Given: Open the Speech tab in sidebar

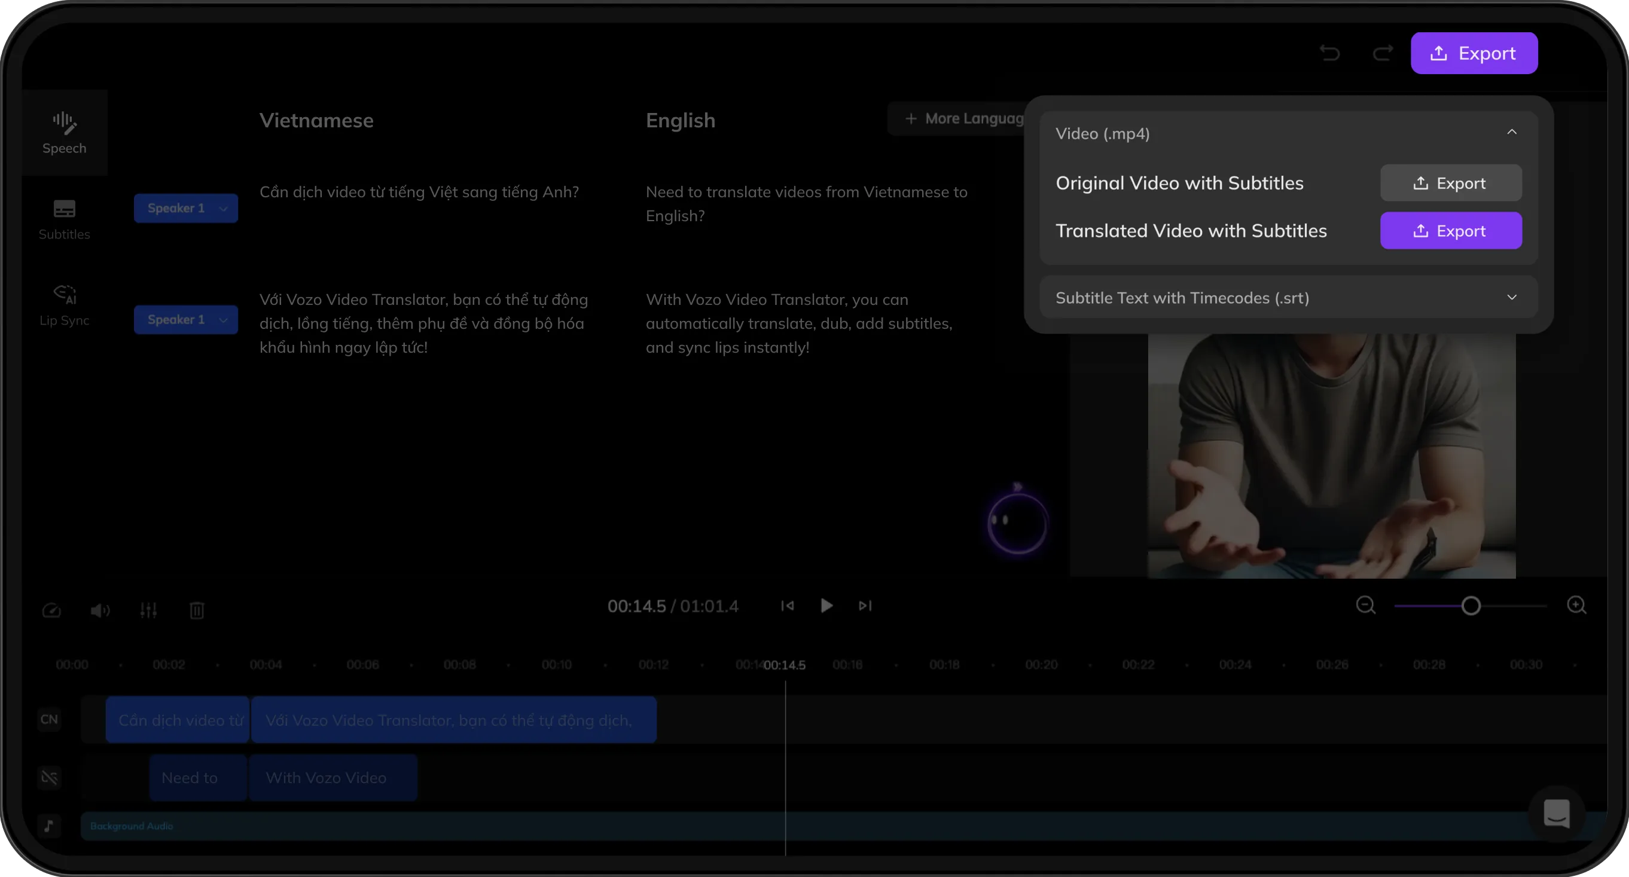Looking at the screenshot, I should point(64,133).
